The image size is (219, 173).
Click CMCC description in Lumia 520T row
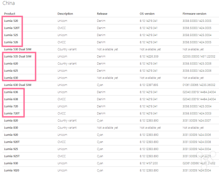click(x=61, y=28)
